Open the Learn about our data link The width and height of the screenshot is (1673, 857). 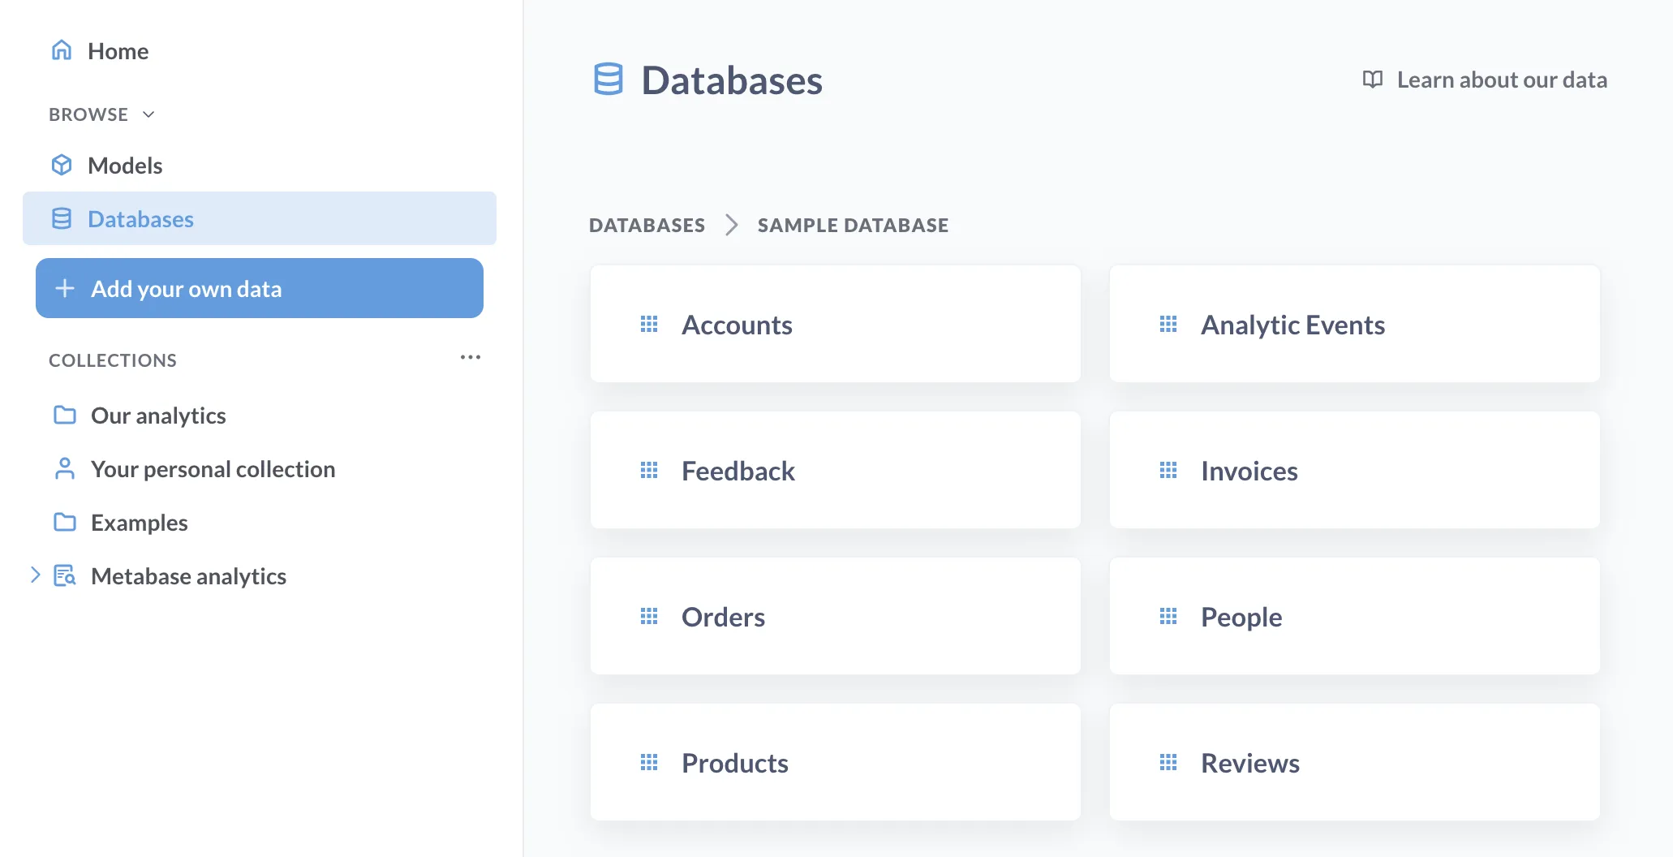pyautogui.click(x=1502, y=79)
